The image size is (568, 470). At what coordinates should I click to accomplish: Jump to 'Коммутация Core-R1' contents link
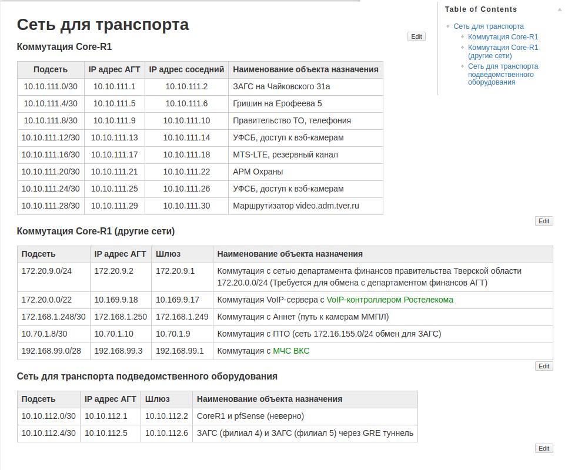click(503, 37)
